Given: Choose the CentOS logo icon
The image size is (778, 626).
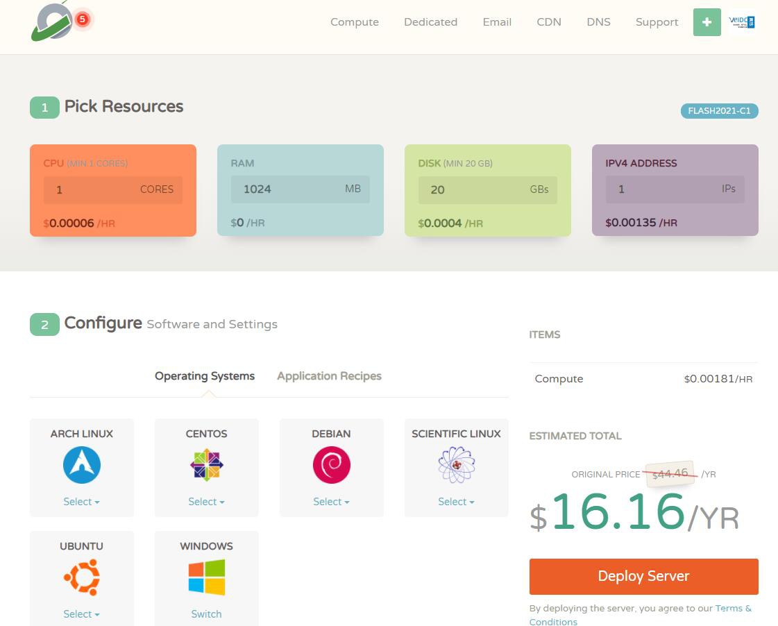Looking at the screenshot, I should pos(207,465).
